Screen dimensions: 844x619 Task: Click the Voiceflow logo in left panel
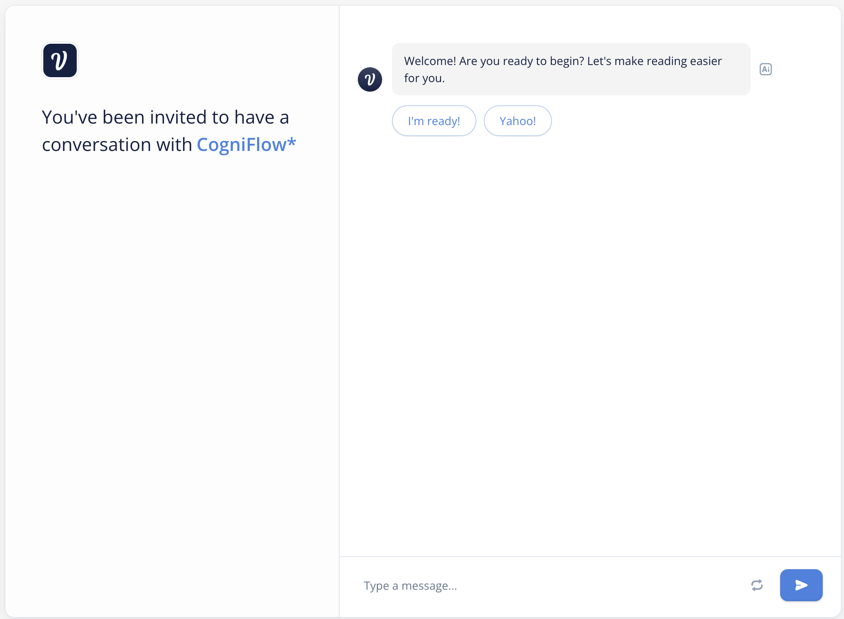click(x=60, y=60)
